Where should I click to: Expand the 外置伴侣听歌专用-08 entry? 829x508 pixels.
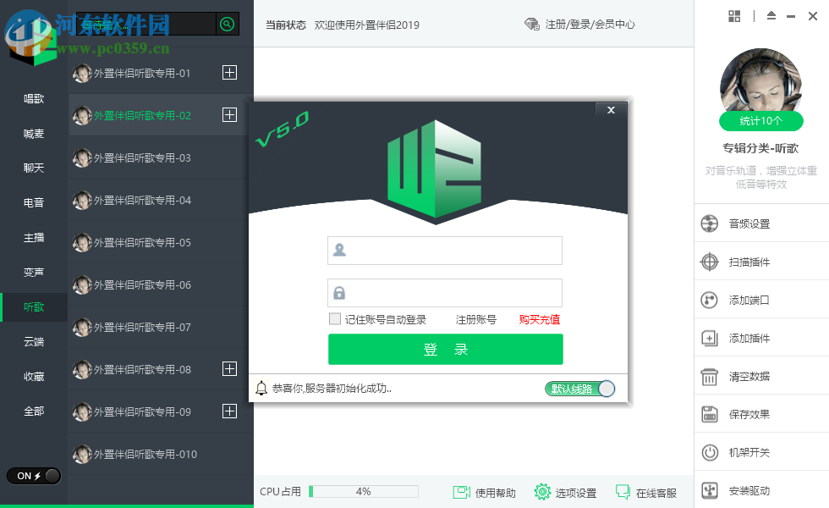pos(229,369)
